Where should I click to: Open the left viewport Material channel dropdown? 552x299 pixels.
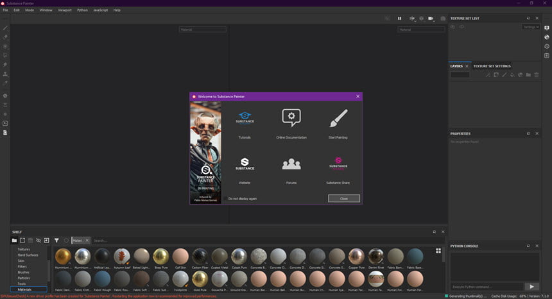click(202, 30)
